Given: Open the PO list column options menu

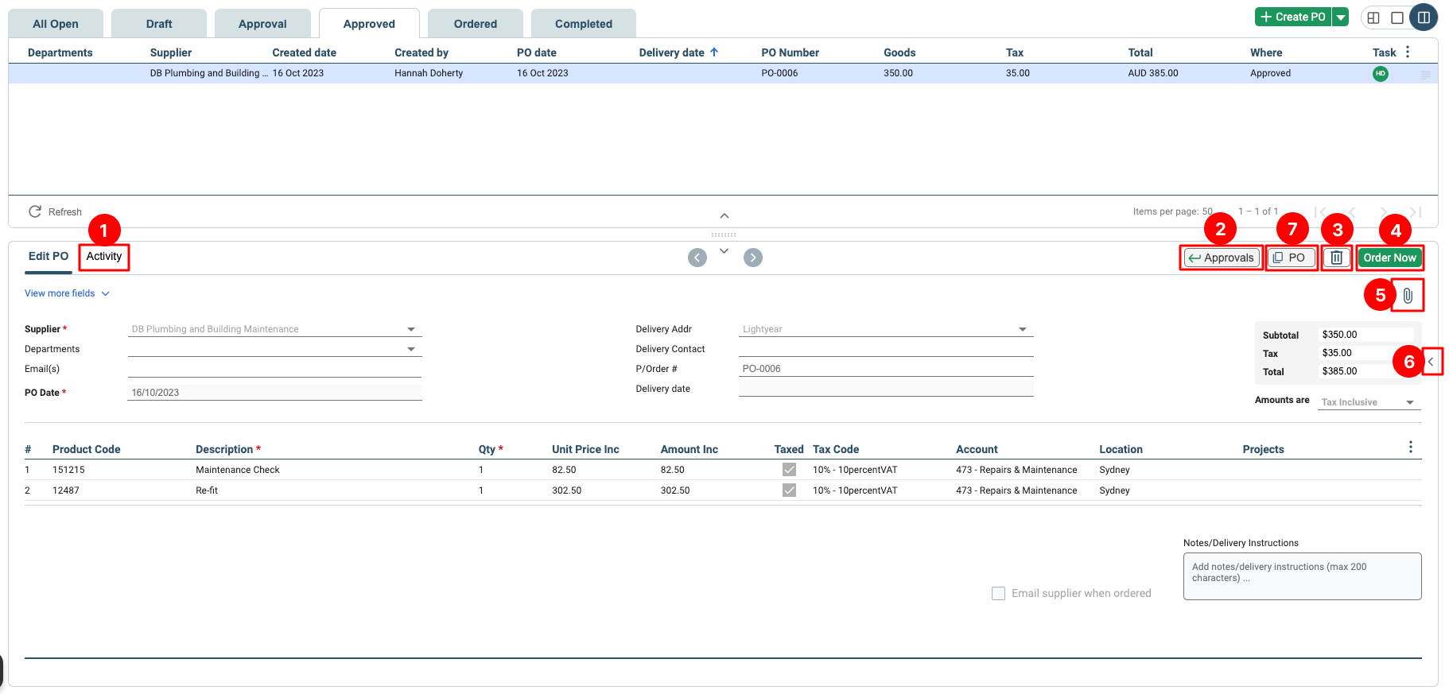Looking at the screenshot, I should click(x=1408, y=52).
